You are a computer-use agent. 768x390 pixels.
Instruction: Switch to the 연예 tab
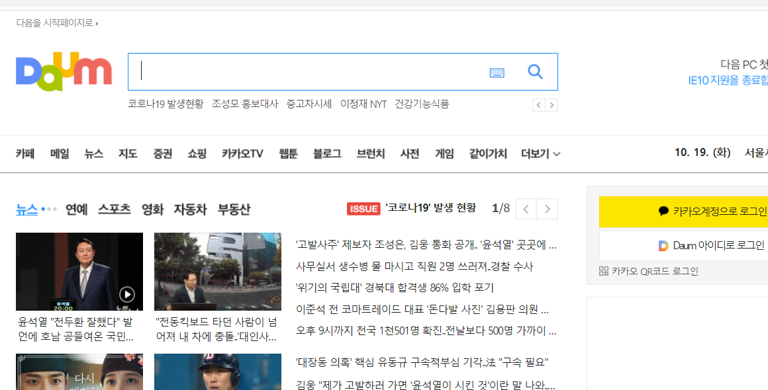click(x=76, y=209)
